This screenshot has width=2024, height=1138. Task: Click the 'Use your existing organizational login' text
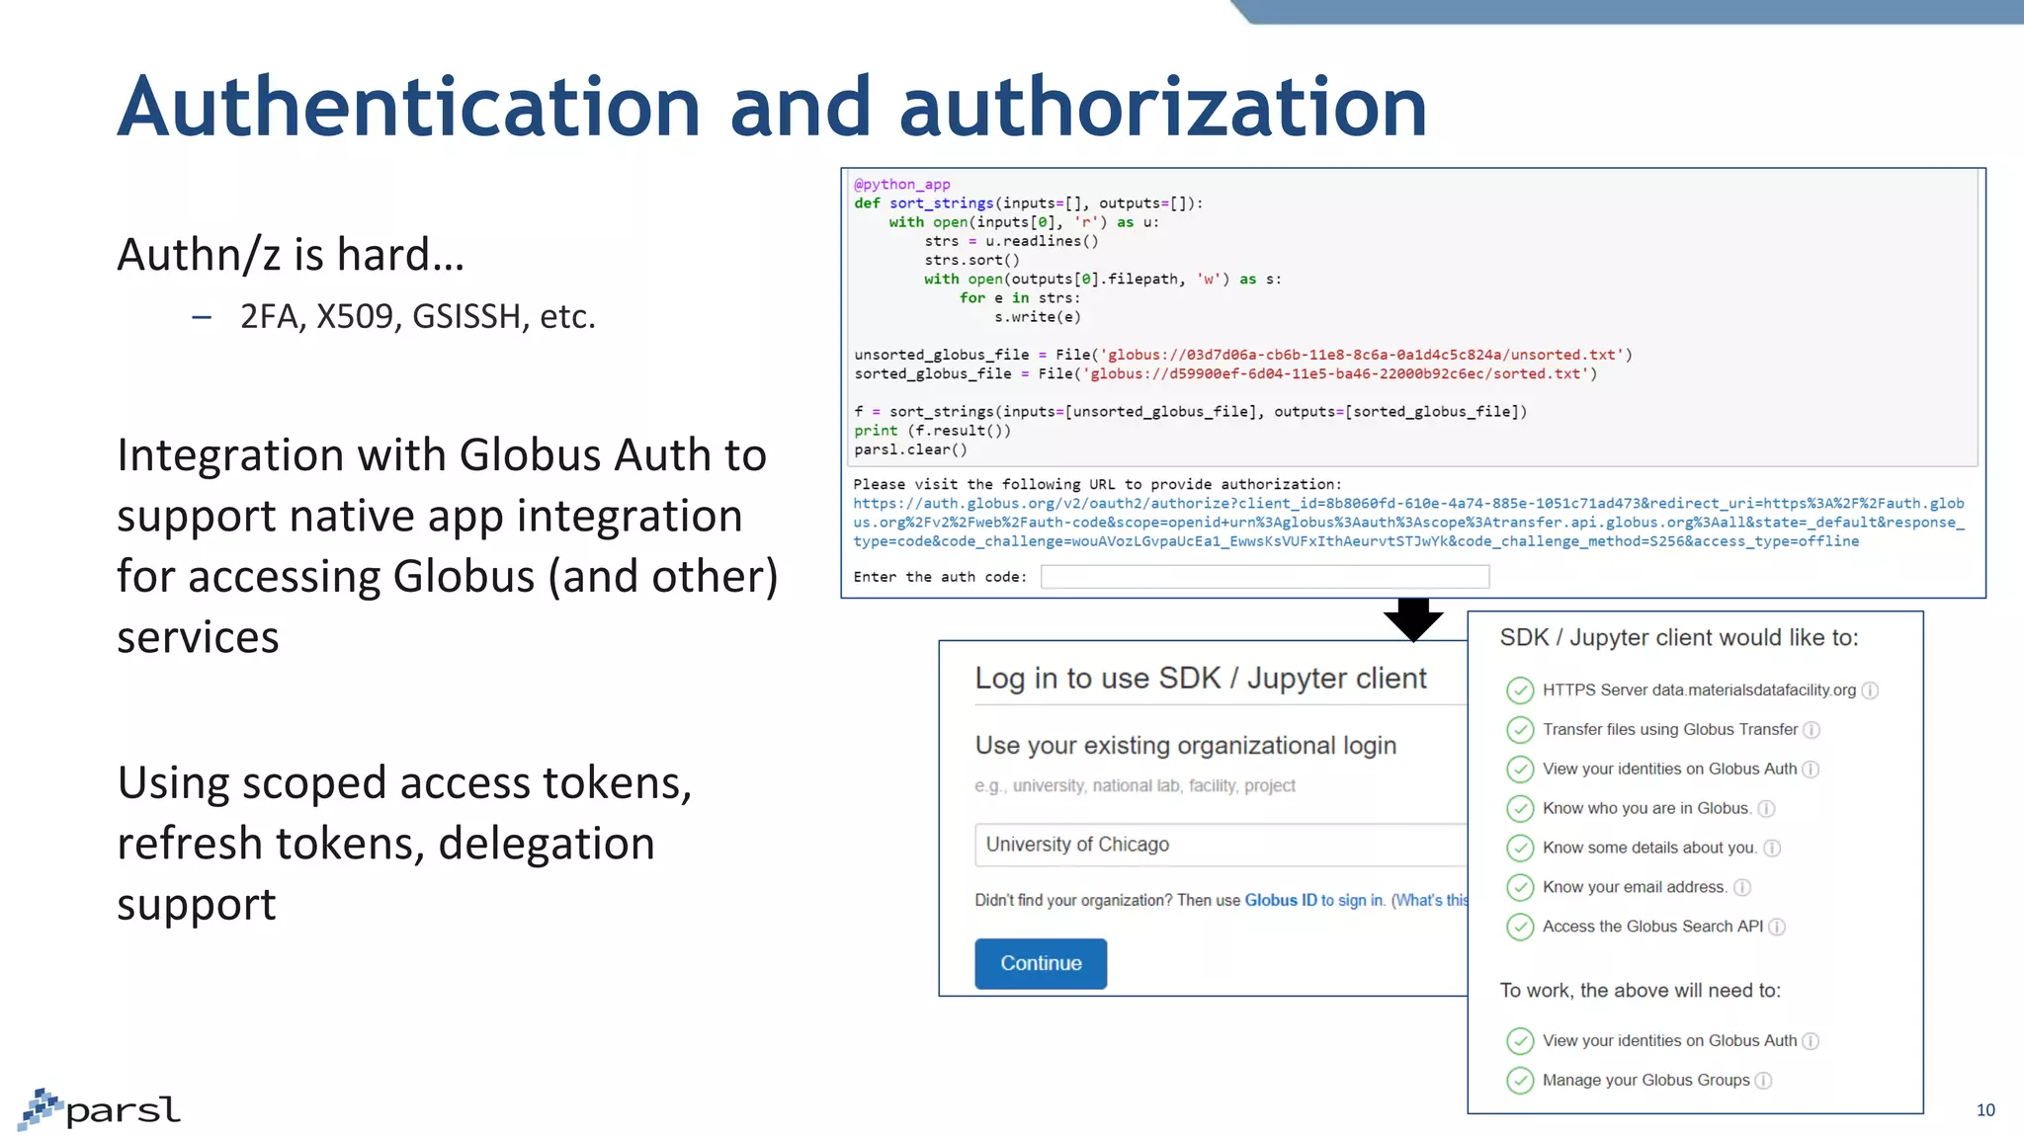(x=1186, y=745)
